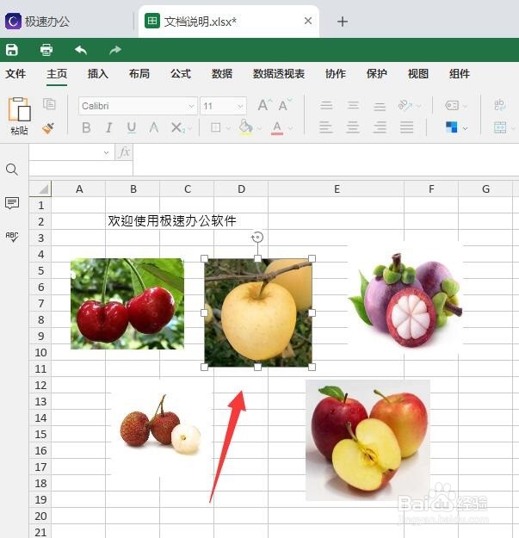Click the blue conditional formatting icon

point(451,127)
